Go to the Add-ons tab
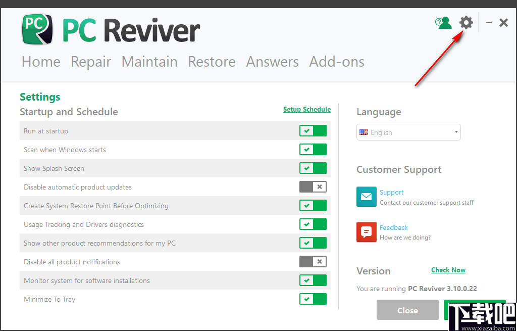The width and height of the screenshot is (517, 331). pyautogui.click(x=336, y=62)
